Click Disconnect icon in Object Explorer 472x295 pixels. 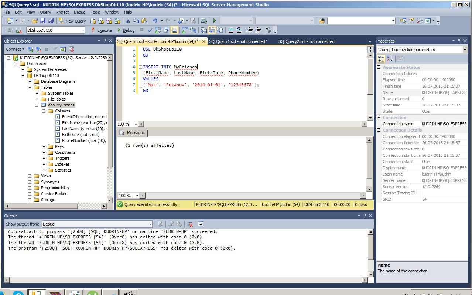(38, 49)
